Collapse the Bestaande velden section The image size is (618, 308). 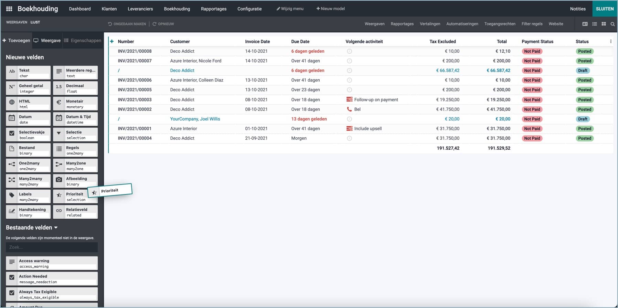[32, 227]
